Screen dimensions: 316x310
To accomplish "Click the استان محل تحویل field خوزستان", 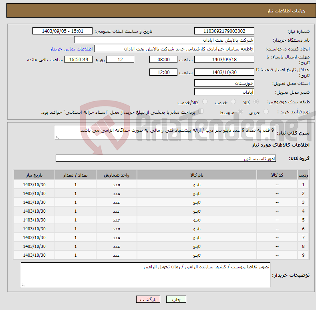I will 224,83.
